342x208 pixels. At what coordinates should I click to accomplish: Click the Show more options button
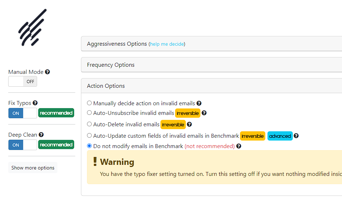pos(33,168)
